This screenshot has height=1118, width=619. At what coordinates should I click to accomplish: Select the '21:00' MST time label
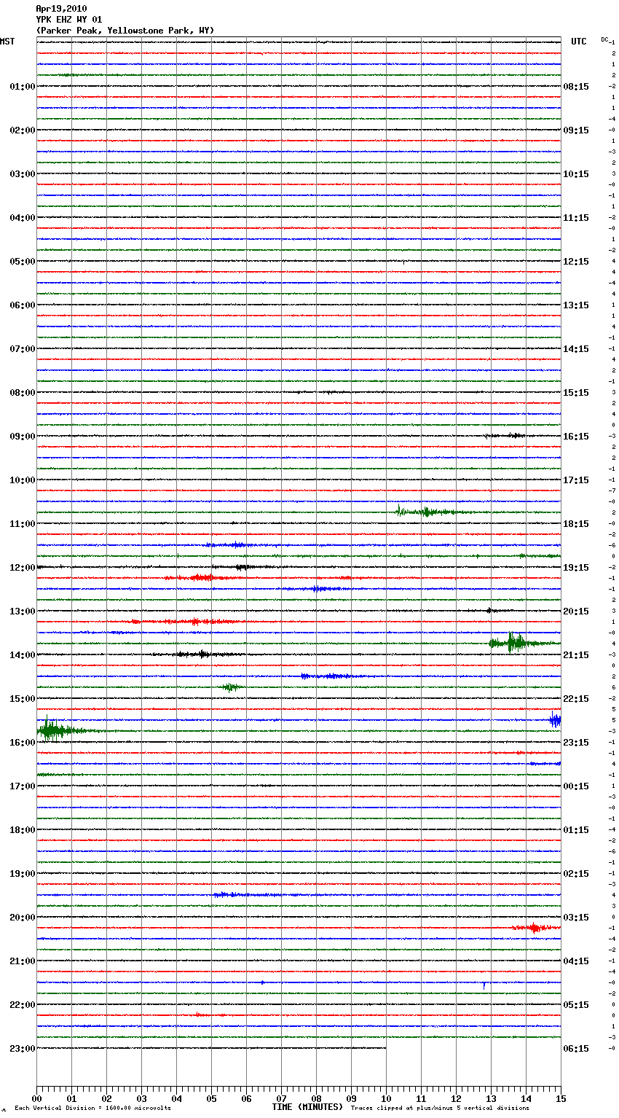(x=23, y=961)
